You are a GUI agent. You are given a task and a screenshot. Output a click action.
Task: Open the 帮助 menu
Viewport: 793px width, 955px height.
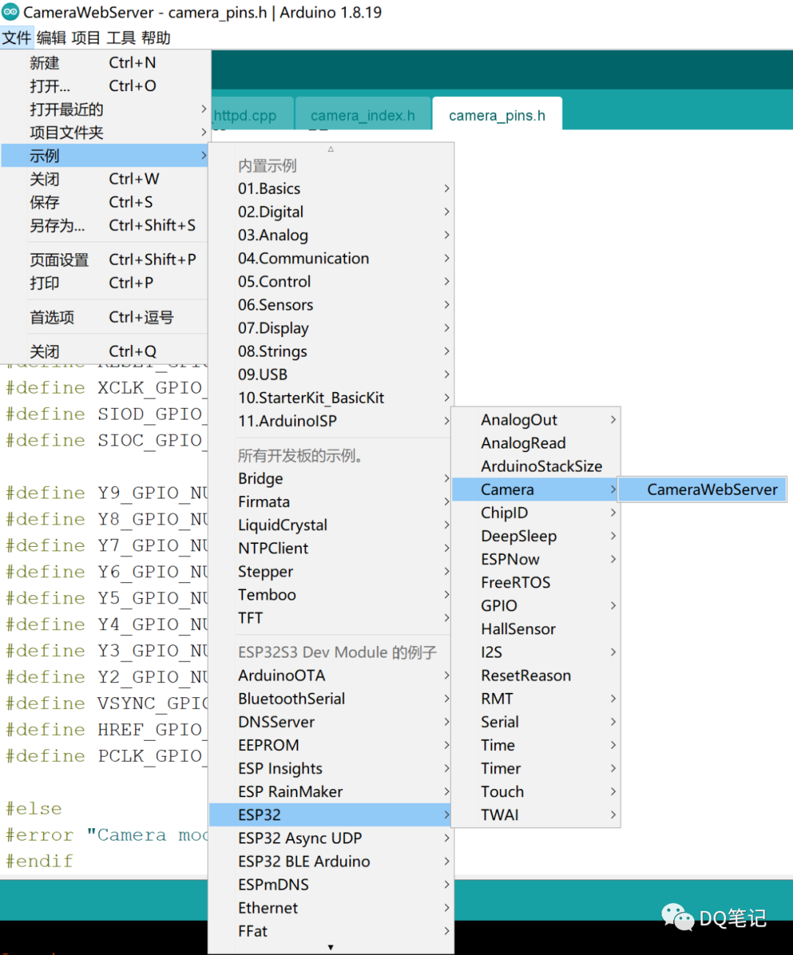point(155,37)
